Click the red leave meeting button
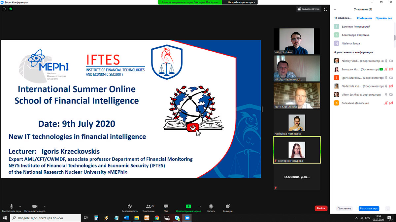The image size is (396, 222). point(321,208)
